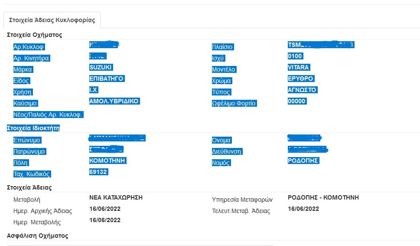Select the VITARA model value
Viewport: 420px width, 246px height.
[299, 67]
